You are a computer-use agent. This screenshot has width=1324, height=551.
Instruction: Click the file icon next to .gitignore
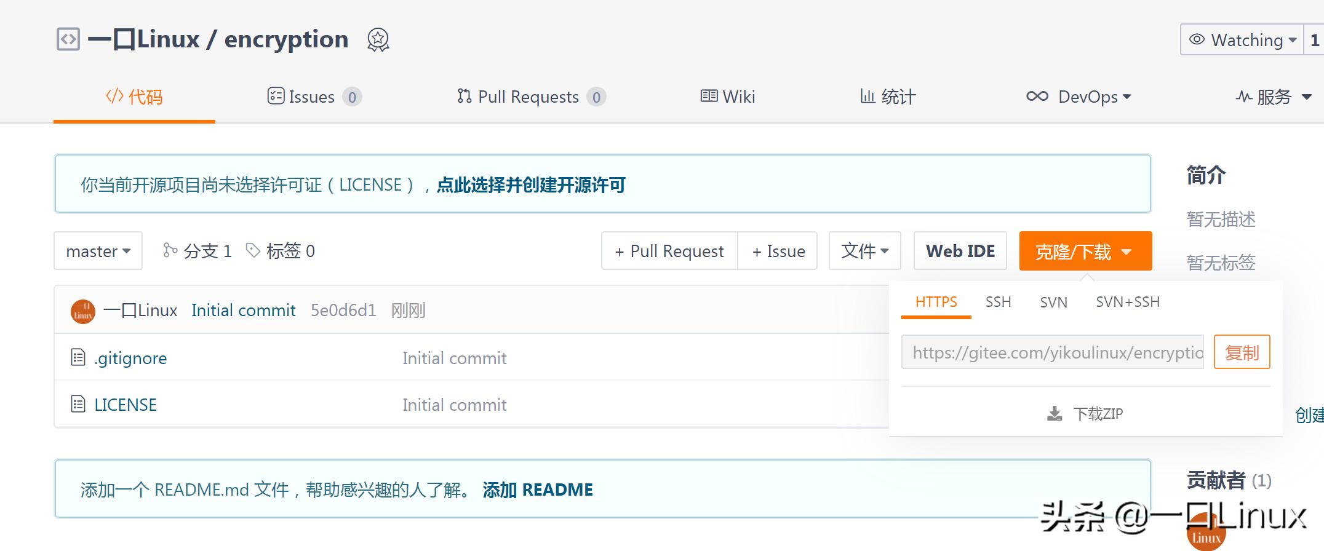pos(78,357)
